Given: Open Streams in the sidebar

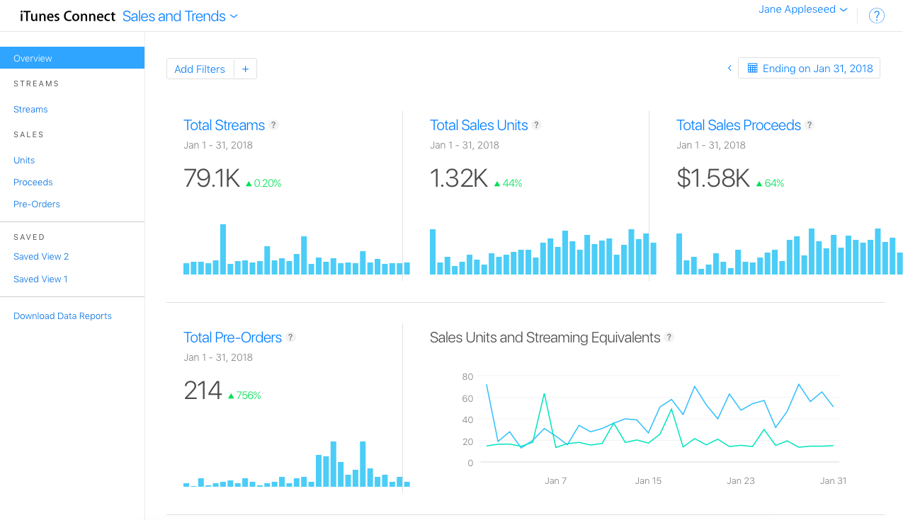Looking at the screenshot, I should click(x=30, y=109).
